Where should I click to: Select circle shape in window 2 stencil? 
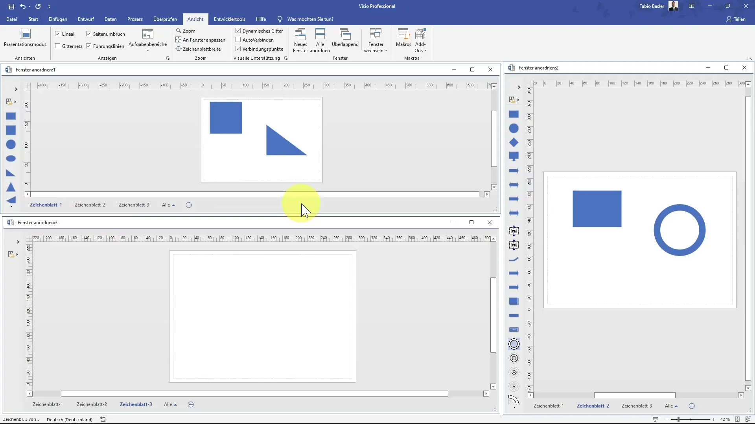pos(514,128)
